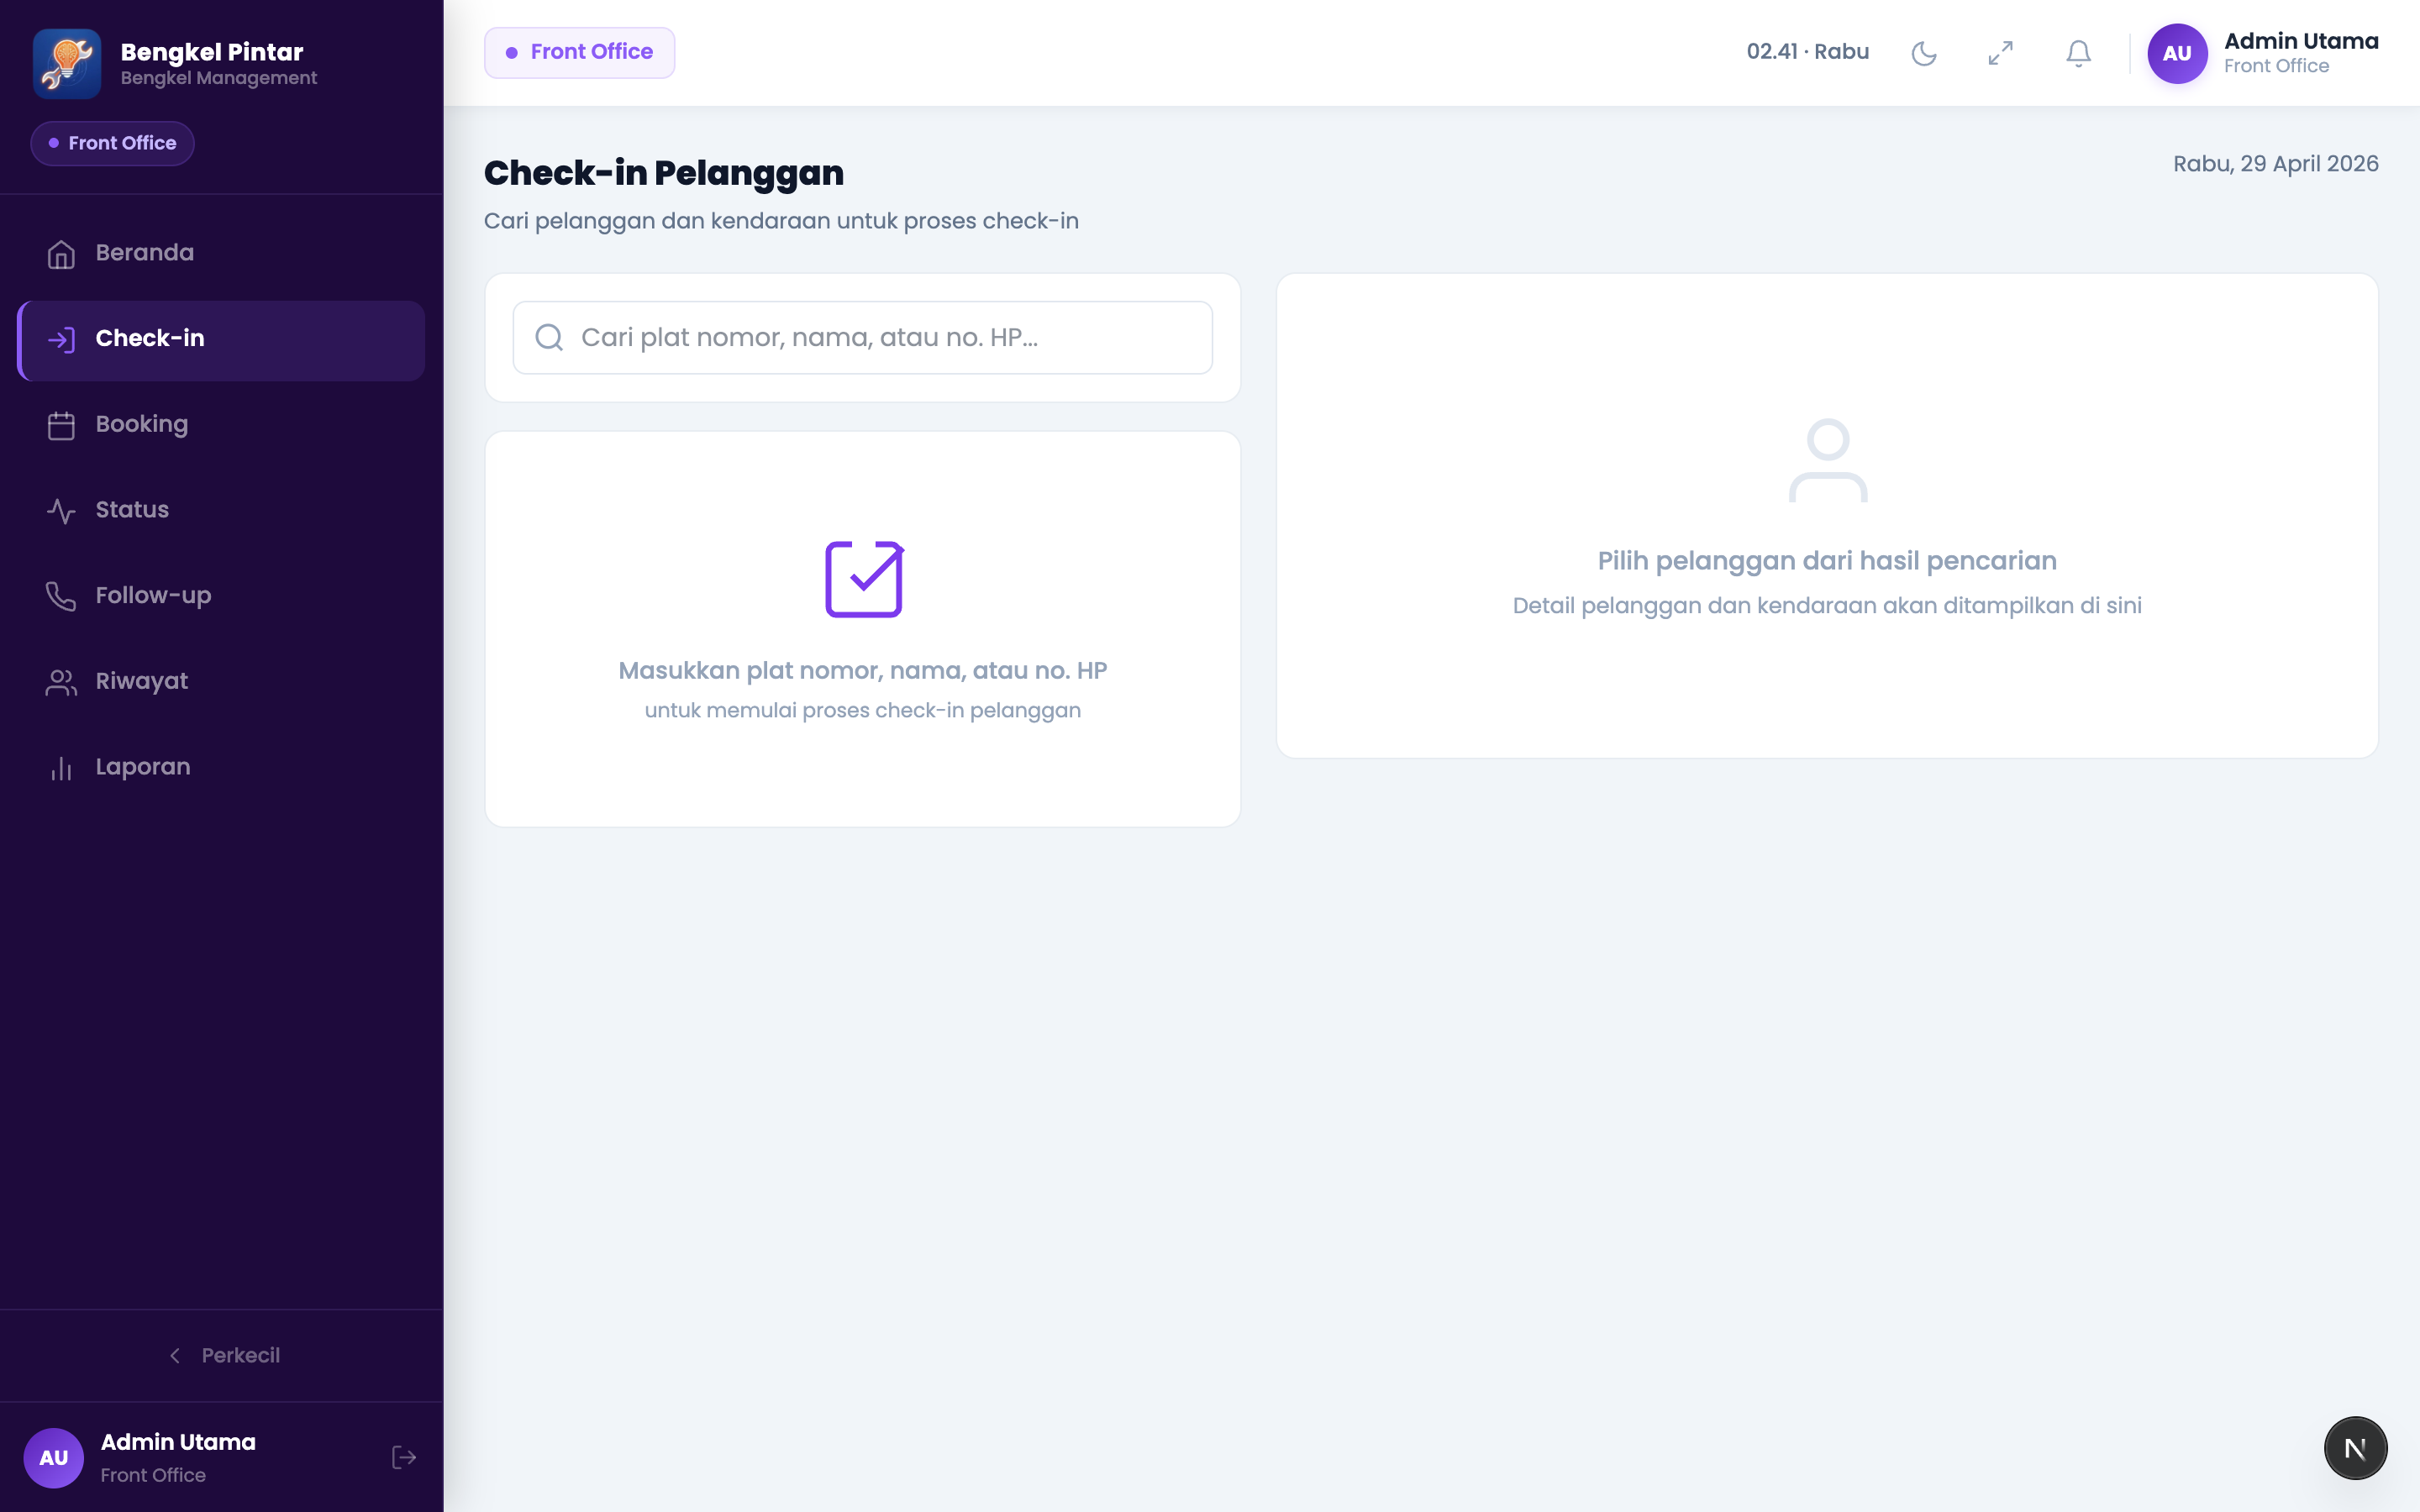Click Bengkel Pintar brand title
The width and height of the screenshot is (2420, 1512).
pyautogui.click(x=211, y=52)
